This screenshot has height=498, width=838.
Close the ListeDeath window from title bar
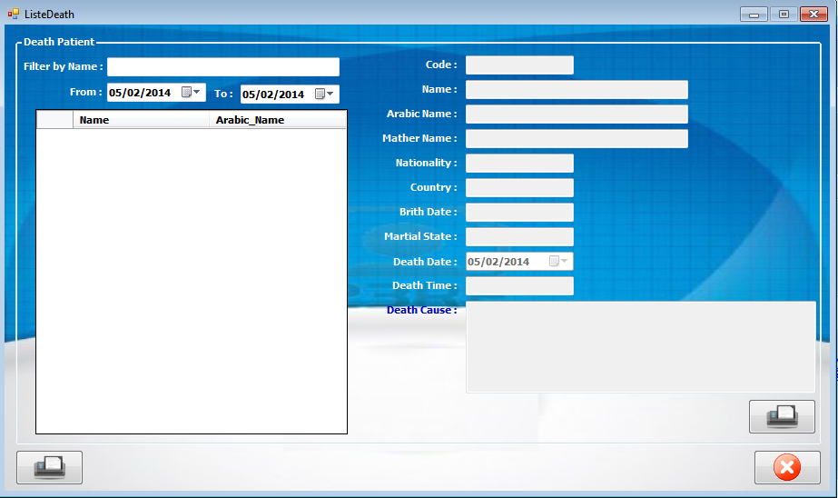813,14
